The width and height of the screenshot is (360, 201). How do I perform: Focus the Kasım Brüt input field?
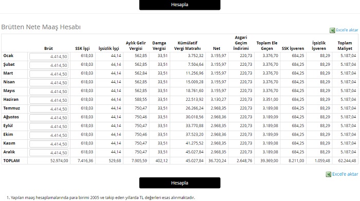pyautogui.click(x=49, y=143)
